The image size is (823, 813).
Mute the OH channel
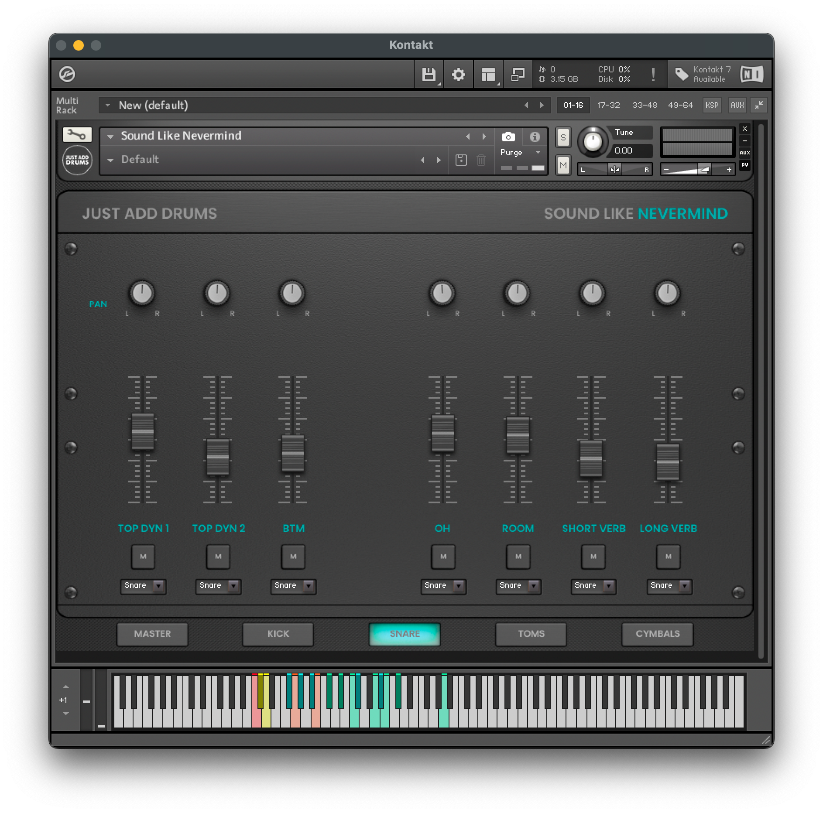[x=443, y=557]
